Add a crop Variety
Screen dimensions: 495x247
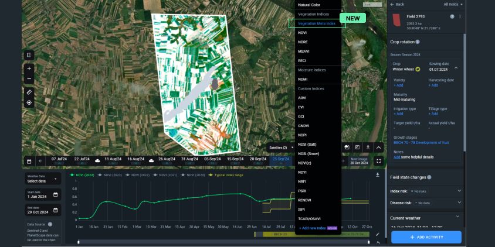[398, 85]
